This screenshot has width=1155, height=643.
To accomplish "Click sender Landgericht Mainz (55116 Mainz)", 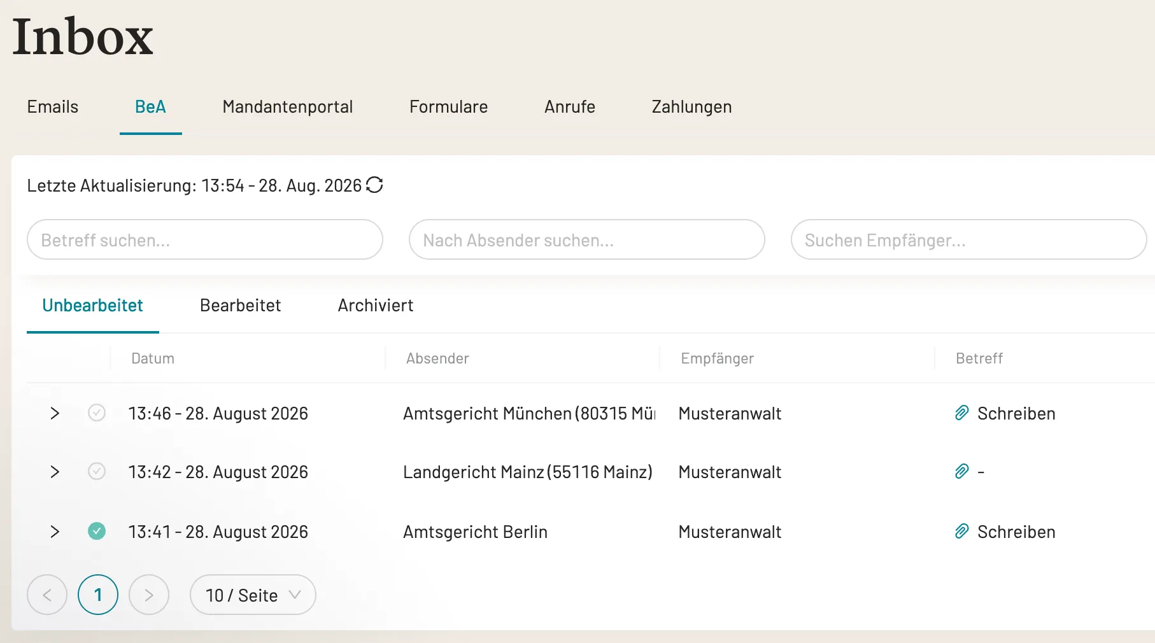I will click(x=528, y=472).
